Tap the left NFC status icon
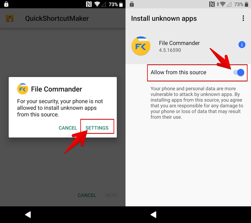Viewport: 251px width, 223px height. tap(89, 4)
